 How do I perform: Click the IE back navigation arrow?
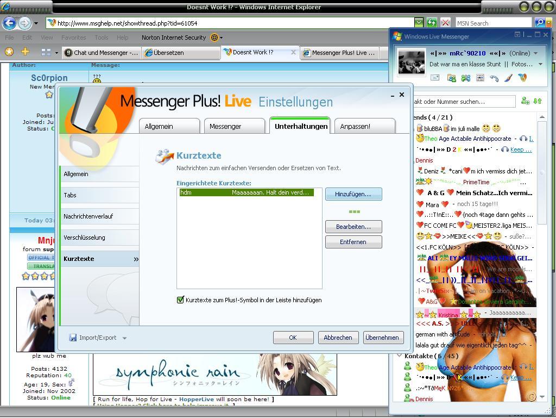(x=9, y=23)
